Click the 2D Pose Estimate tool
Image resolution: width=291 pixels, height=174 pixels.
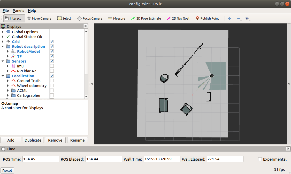point(146,18)
